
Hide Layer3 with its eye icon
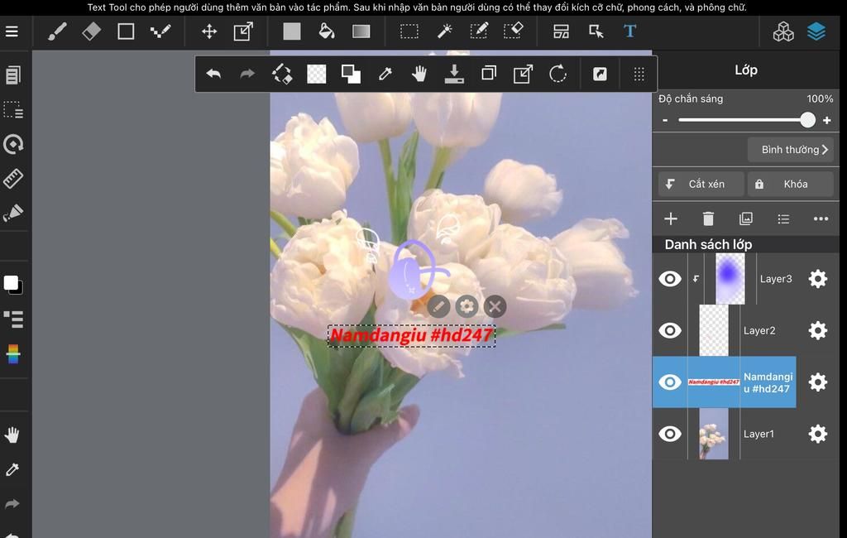670,279
